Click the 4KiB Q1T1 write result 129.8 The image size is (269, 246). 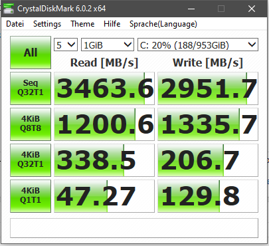208,196
